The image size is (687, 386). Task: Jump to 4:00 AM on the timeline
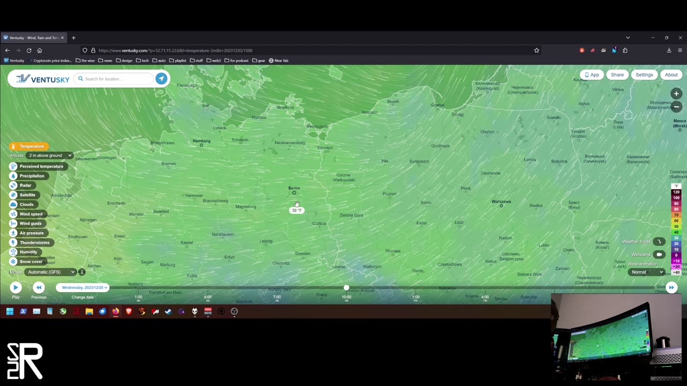208,297
